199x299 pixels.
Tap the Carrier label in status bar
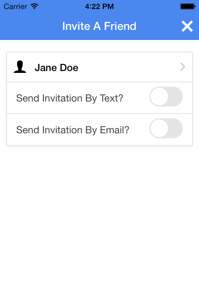tap(15, 7)
